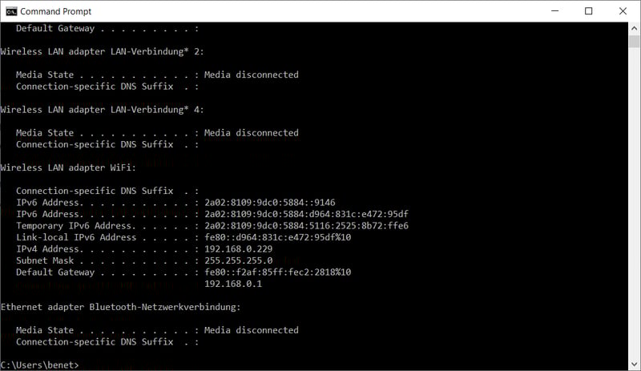Screen dimensions: 641x371
Task: Click the Link-local IPv6 Address value
Action: click(277, 237)
